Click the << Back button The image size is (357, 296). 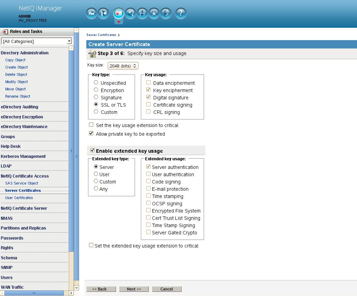click(101, 289)
